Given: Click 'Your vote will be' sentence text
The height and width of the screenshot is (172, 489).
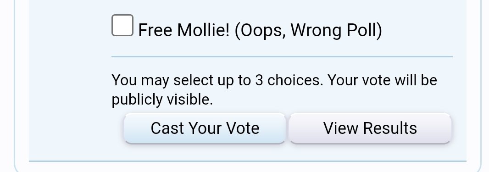Looking at the screenshot, I should click(x=382, y=80).
